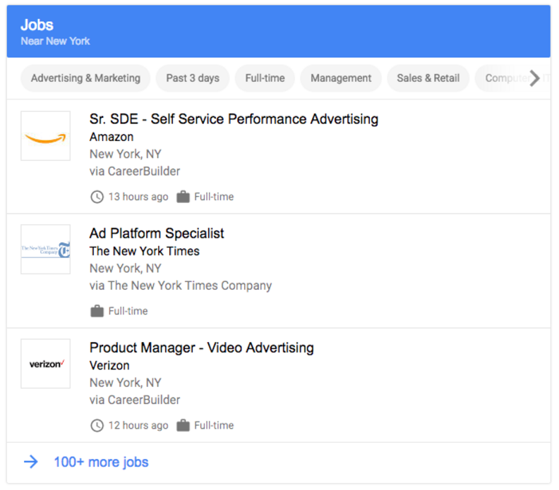Click The New York Times logo thumbnail
The image size is (559, 490).
46,250
